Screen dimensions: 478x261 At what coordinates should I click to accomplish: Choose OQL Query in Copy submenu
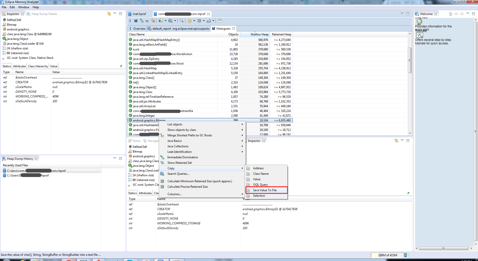(267, 185)
